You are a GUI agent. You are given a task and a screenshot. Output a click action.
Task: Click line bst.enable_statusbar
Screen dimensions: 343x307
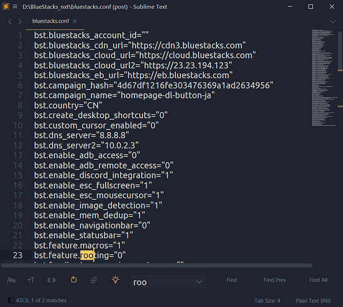tap(83, 235)
